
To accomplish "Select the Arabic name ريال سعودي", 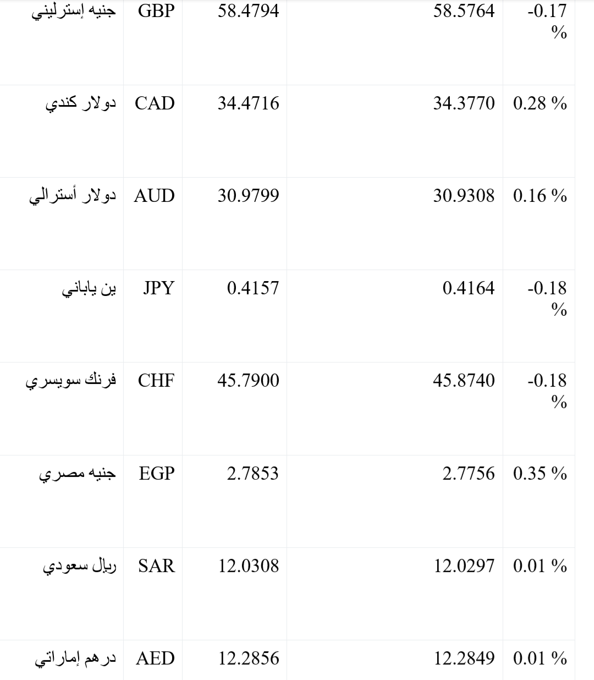I will pos(80,567).
